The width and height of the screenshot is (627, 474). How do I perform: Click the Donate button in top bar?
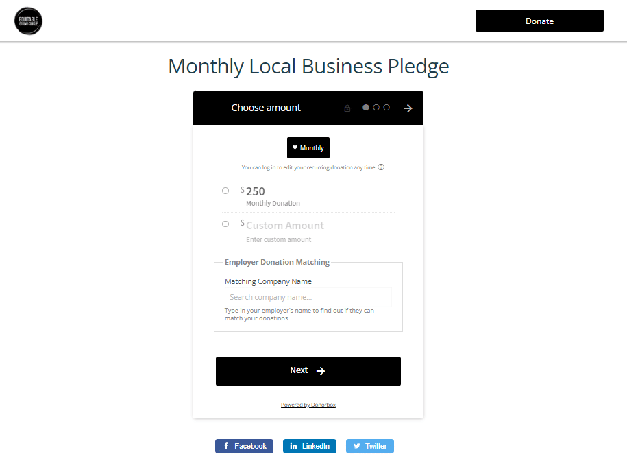coord(539,21)
